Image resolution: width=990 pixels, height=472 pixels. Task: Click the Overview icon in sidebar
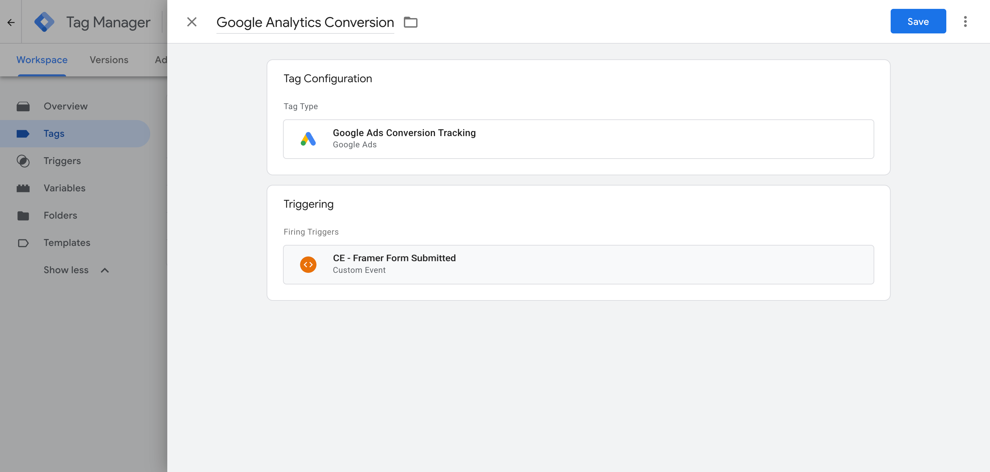point(23,106)
